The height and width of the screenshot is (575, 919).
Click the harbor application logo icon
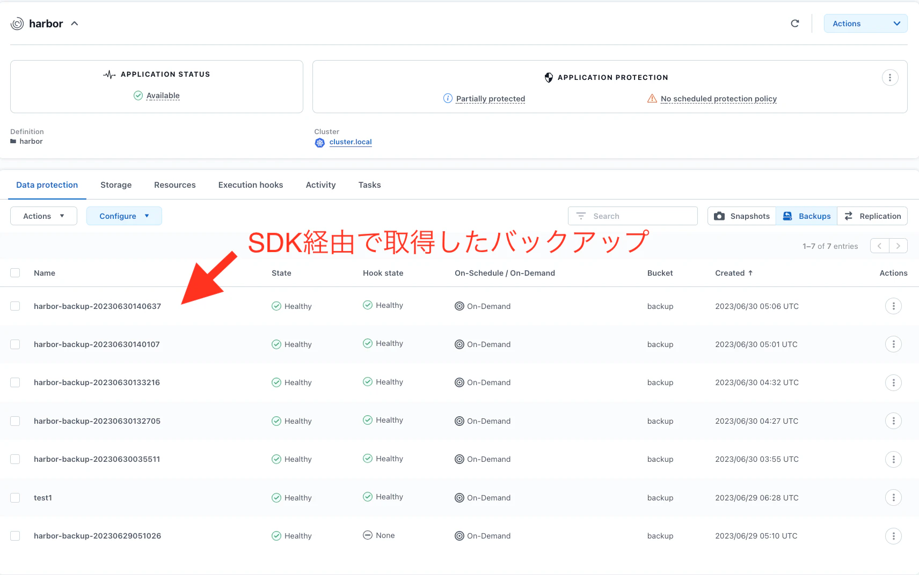(x=17, y=24)
